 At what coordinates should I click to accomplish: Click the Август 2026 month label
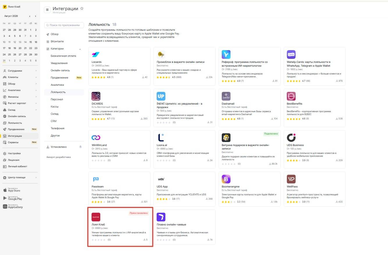11,16
